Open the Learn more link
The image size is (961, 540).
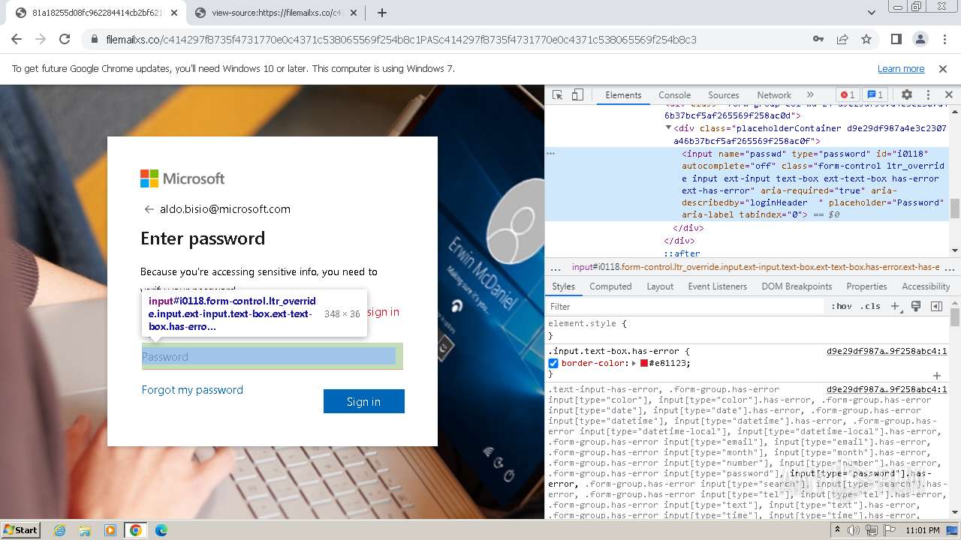901,68
